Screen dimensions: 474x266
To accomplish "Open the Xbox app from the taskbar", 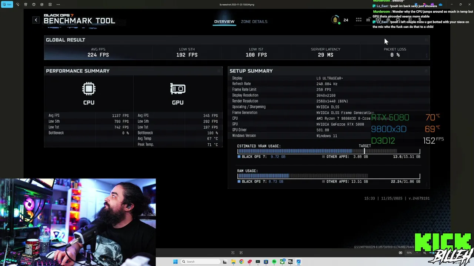I will (x=283, y=262).
